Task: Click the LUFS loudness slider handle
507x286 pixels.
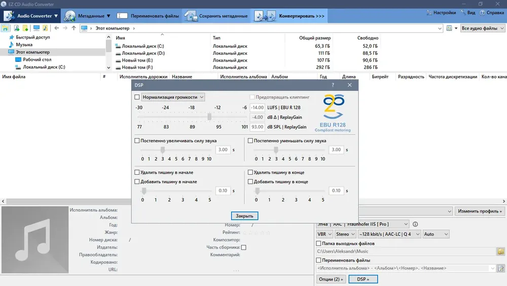Action: click(x=209, y=117)
